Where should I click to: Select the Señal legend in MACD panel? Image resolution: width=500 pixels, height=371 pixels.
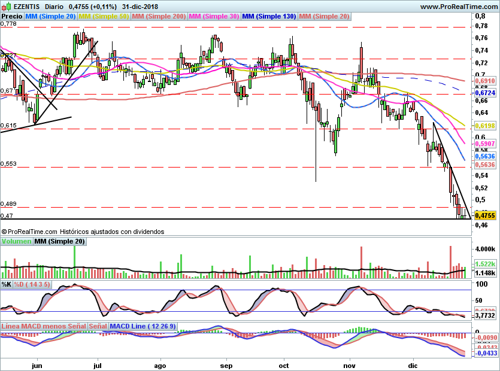point(98,326)
